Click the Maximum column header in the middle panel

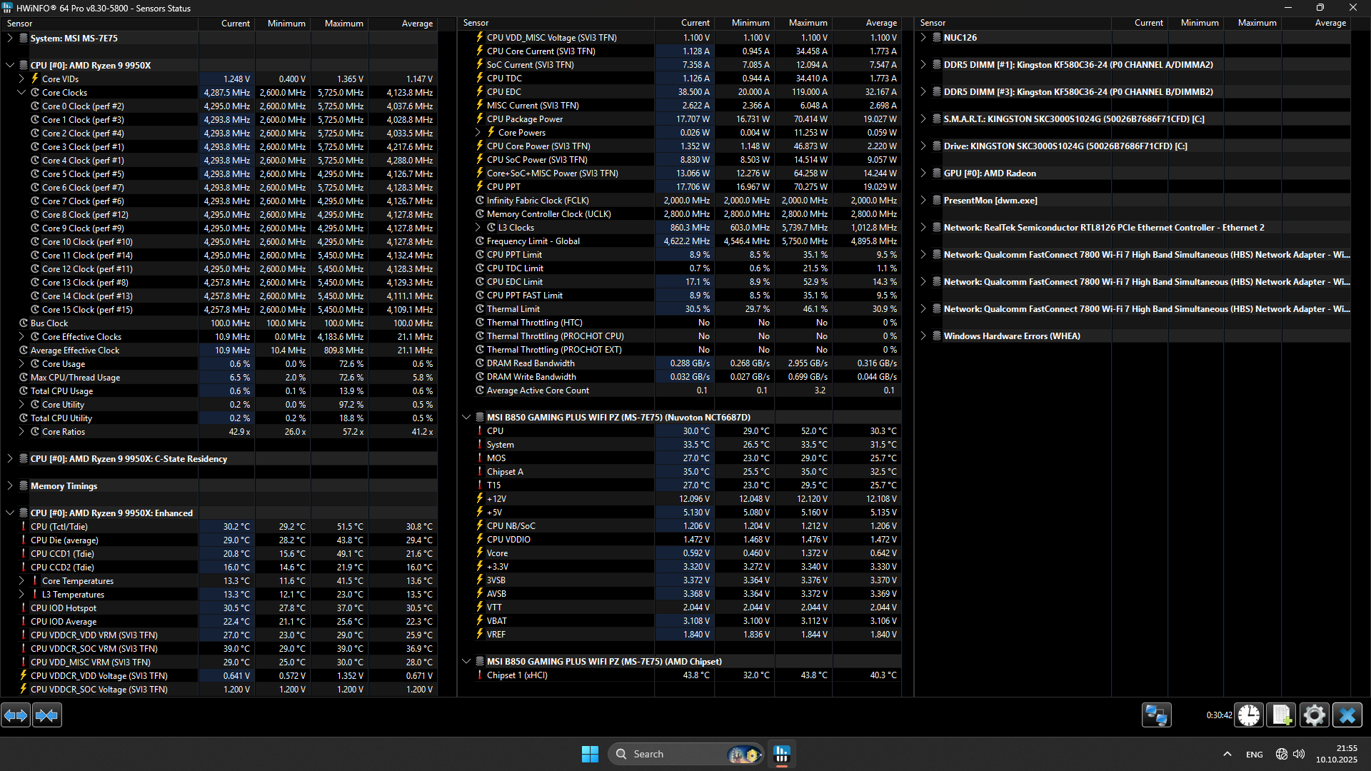[808, 23]
